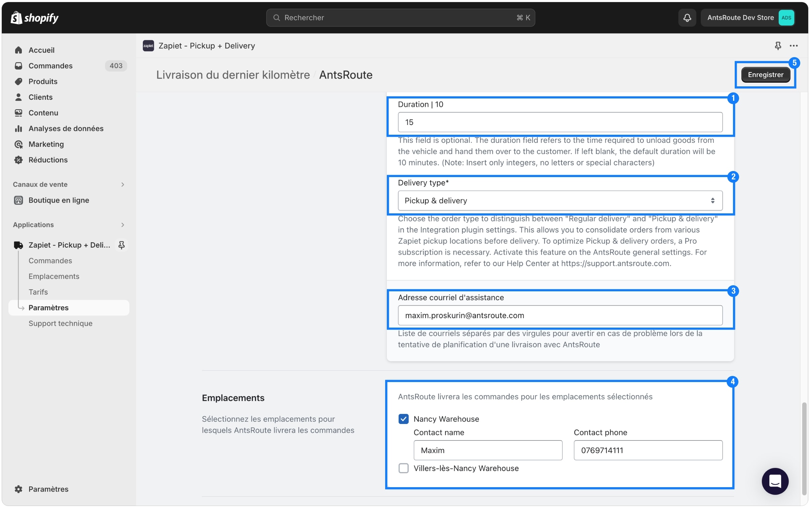Click the ADS store avatar

(x=786, y=17)
